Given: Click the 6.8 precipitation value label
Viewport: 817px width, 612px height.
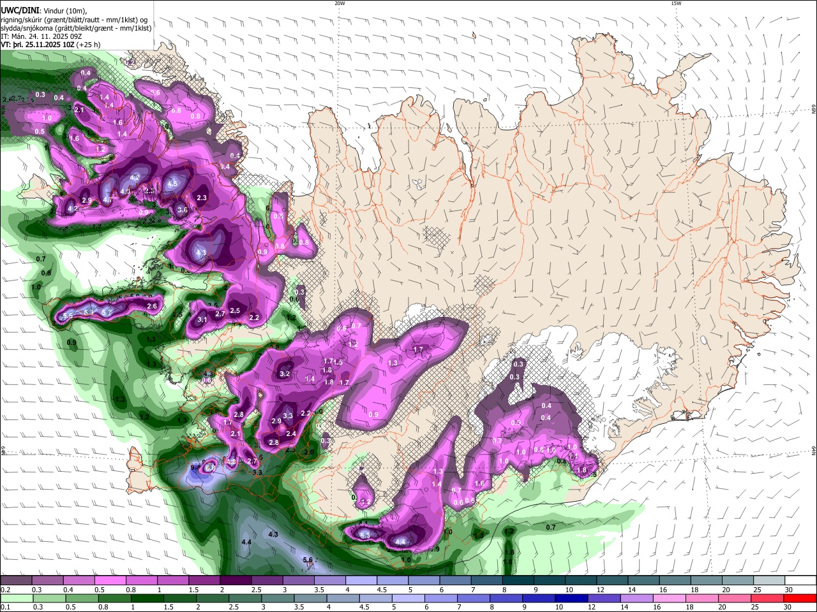Looking at the screenshot, I should click(210, 467).
